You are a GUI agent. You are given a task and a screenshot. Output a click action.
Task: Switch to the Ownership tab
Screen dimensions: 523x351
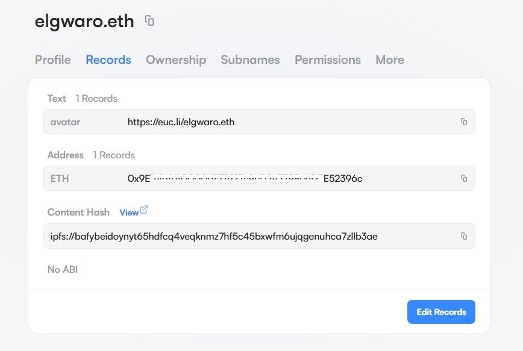point(176,60)
